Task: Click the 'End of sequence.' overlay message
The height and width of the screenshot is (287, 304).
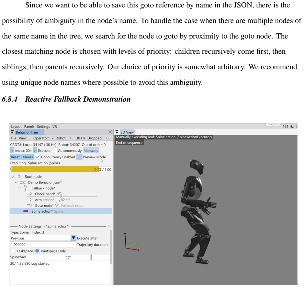Action: pyautogui.click(x=129, y=143)
